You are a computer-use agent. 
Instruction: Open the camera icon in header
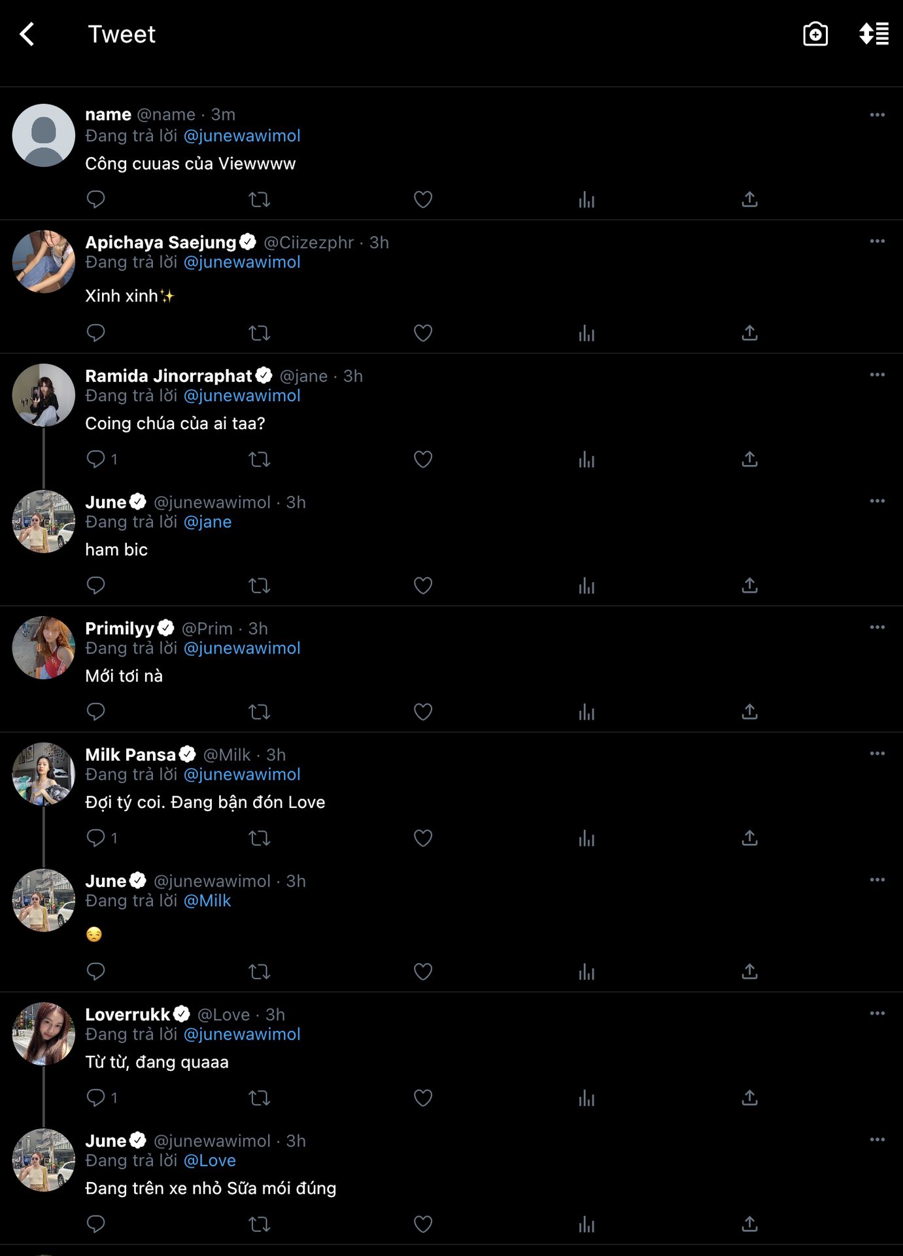coord(815,34)
